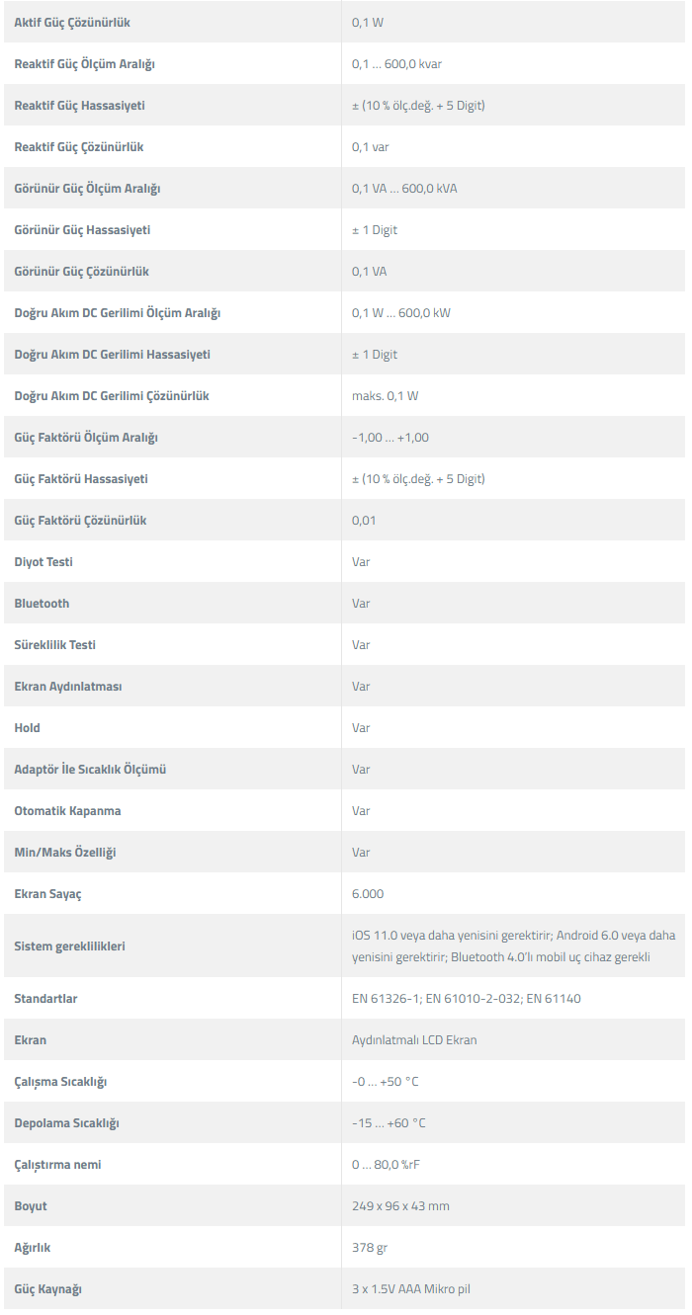Click the Aydınlatmalı LCD Ekran value

(414, 1040)
